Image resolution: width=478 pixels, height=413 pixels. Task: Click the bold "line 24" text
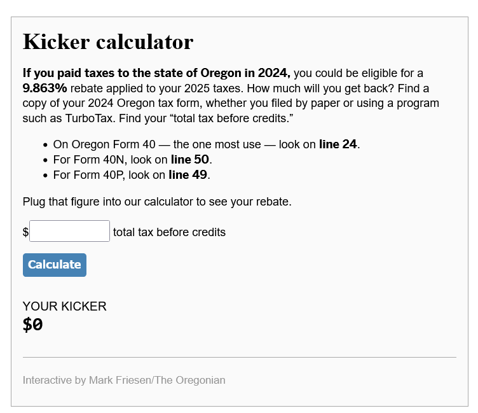click(338, 144)
